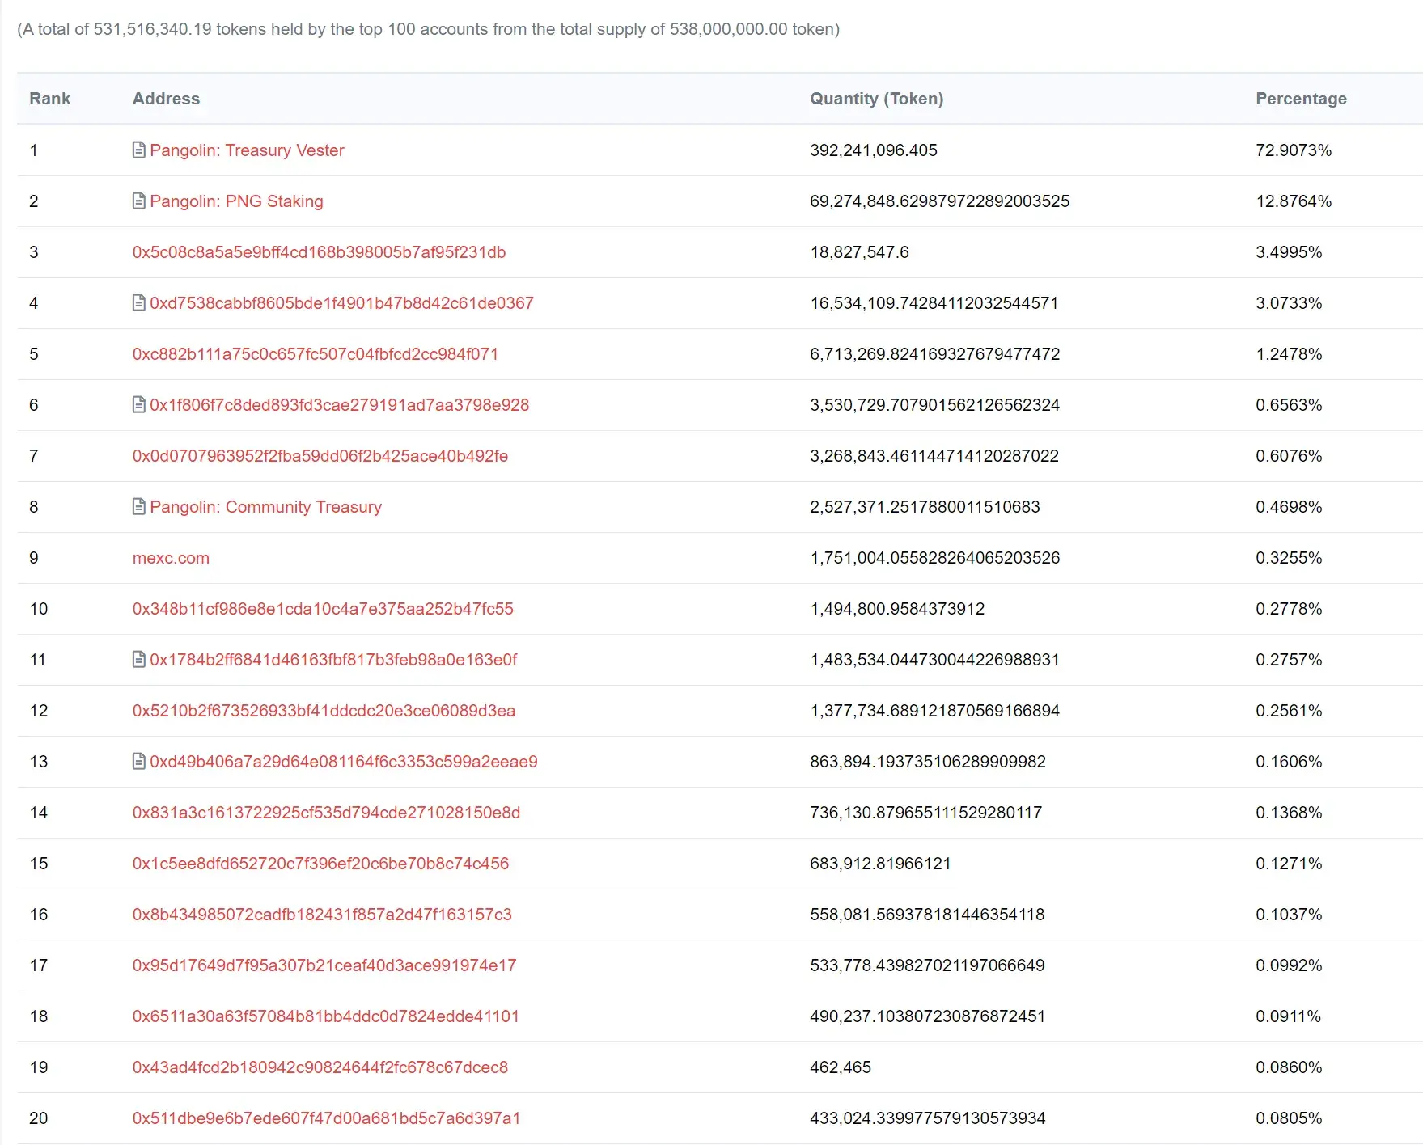Viewport: 1423px width, 1145px height.
Task: Select percentage 0.3255% for mexc.com
Action: pos(1289,558)
